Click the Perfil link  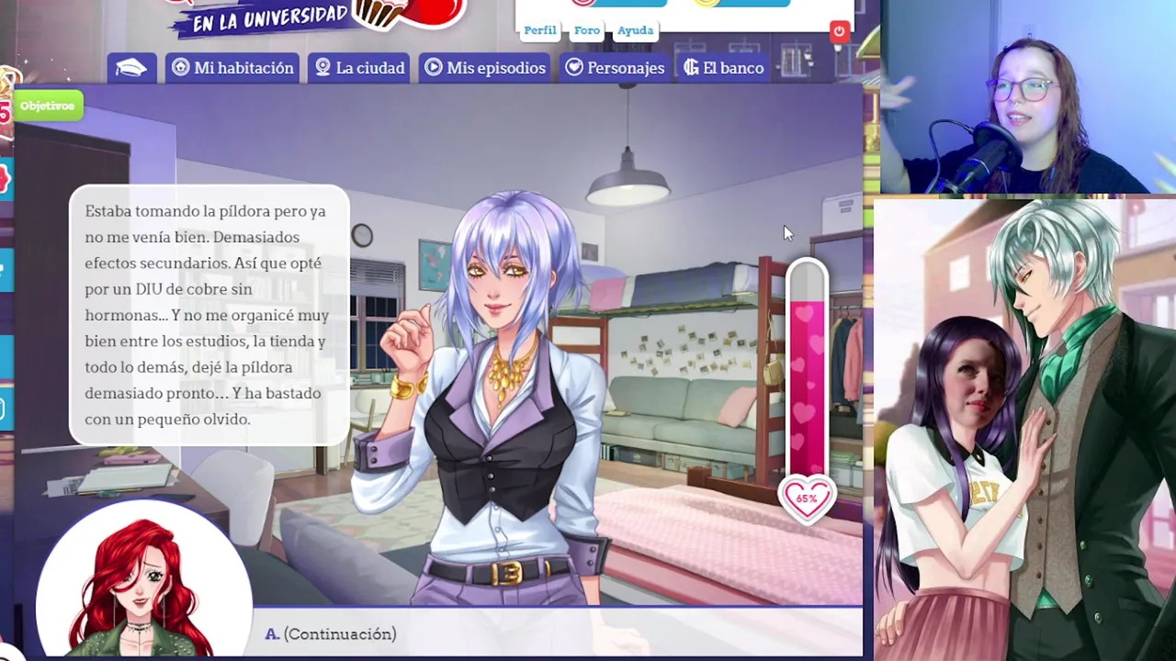click(539, 30)
